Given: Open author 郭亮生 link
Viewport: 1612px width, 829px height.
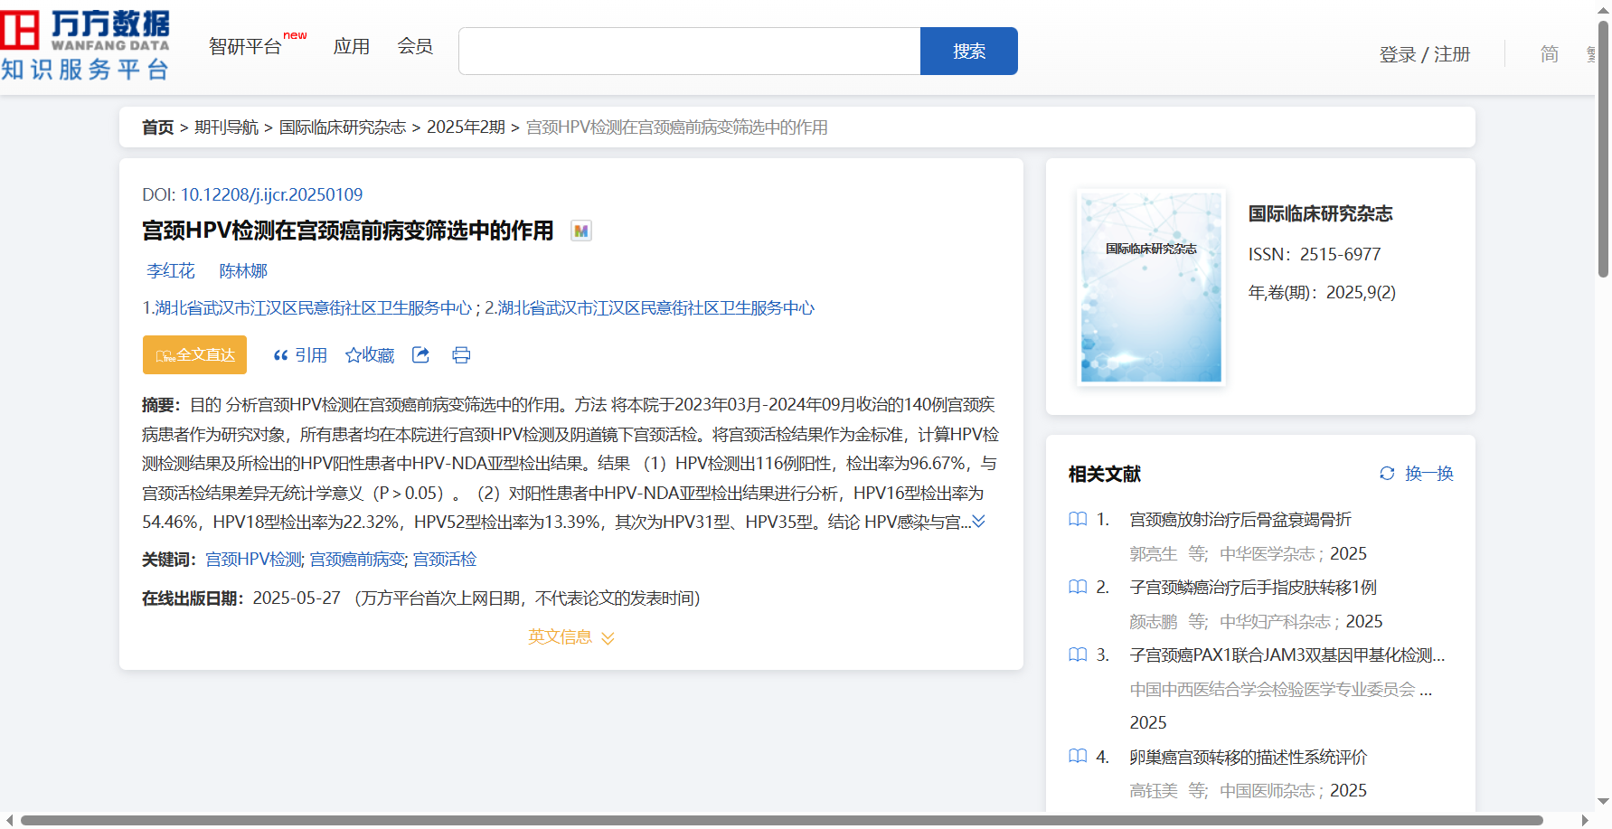Looking at the screenshot, I should pos(1154,553).
